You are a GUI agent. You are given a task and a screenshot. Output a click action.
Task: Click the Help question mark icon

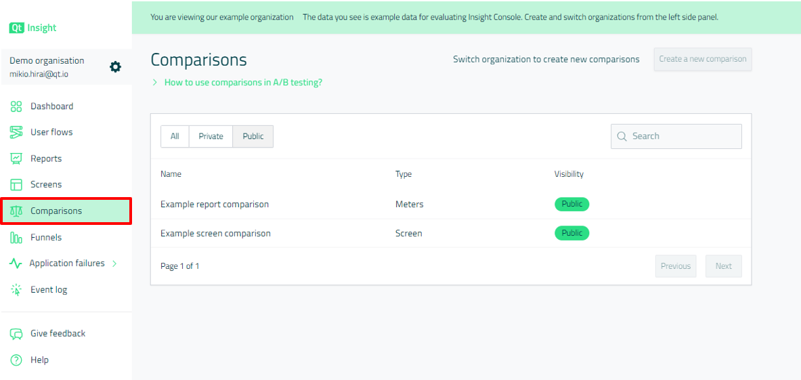16,360
